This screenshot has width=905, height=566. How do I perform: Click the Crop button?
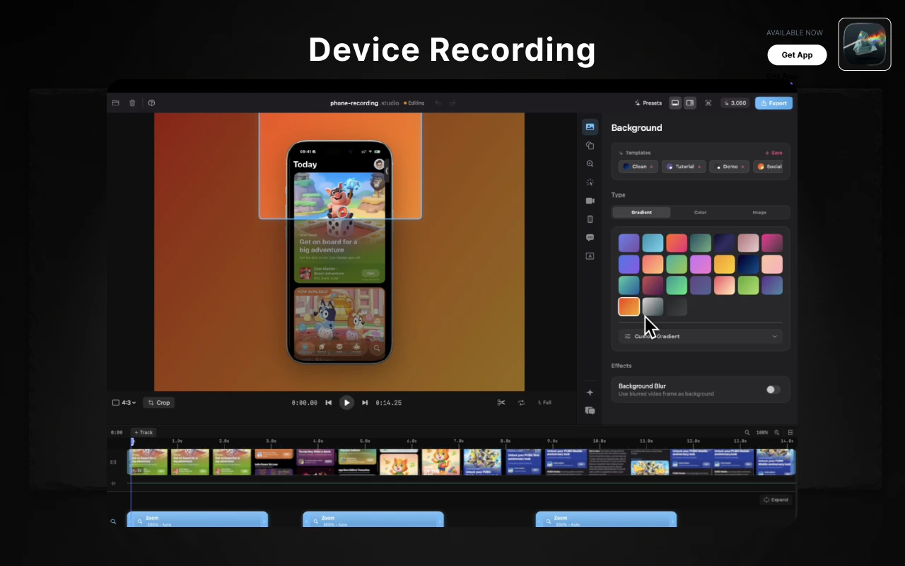[159, 403]
